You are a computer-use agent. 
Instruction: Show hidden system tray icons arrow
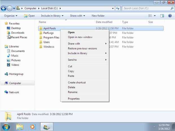[x=154, y=127]
